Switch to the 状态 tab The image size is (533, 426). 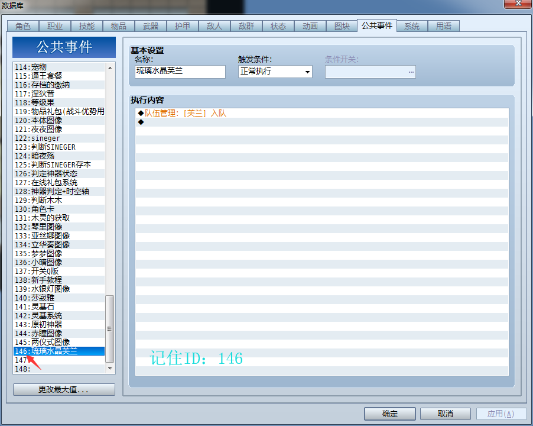278,26
